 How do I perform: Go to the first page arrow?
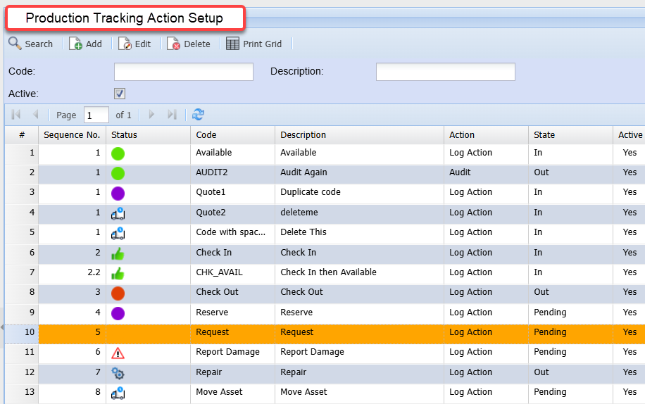click(x=16, y=115)
